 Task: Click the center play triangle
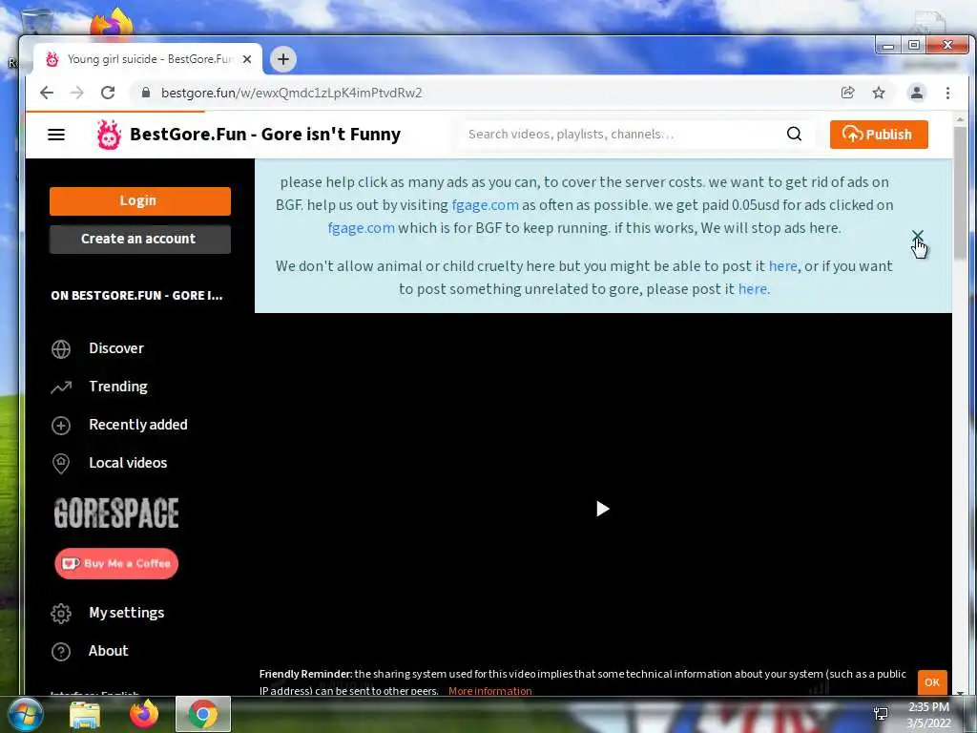pyautogui.click(x=603, y=509)
